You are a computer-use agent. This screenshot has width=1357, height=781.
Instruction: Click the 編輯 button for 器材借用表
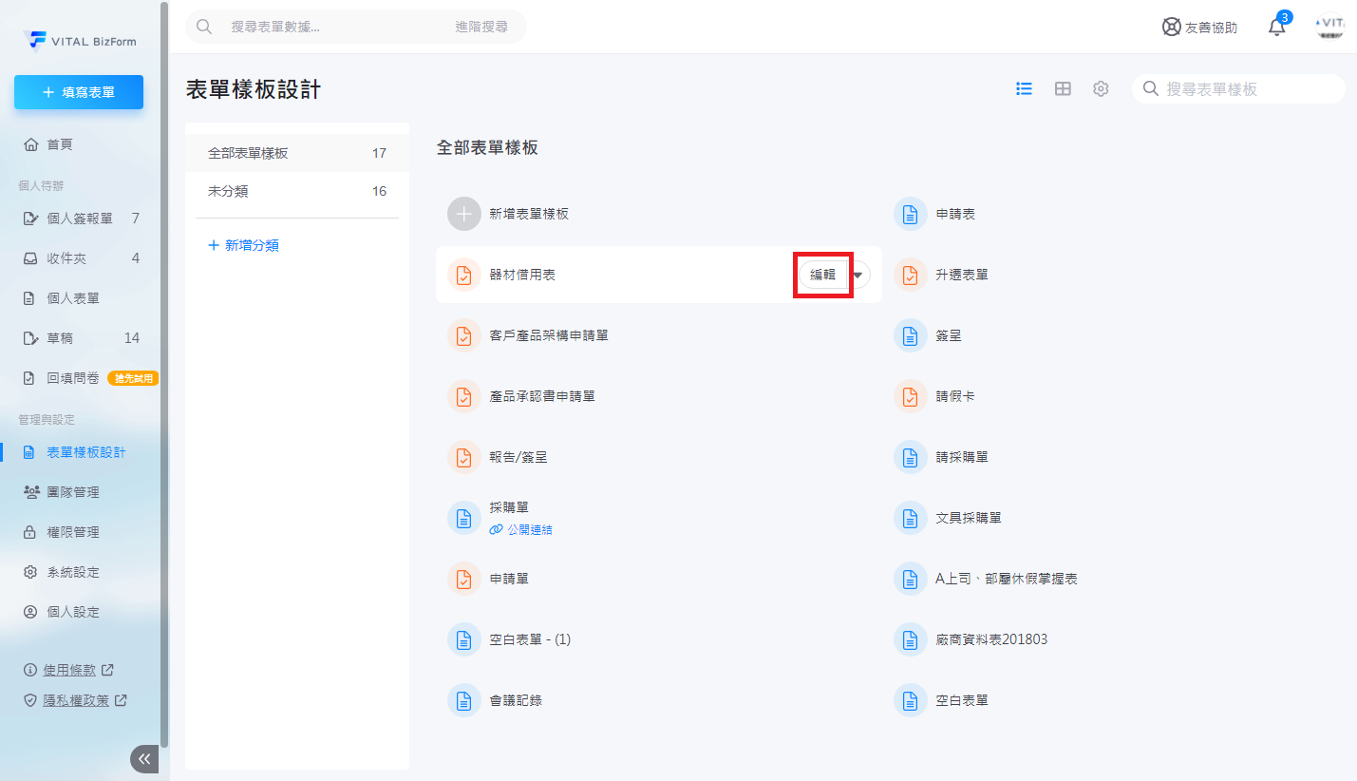(x=822, y=275)
